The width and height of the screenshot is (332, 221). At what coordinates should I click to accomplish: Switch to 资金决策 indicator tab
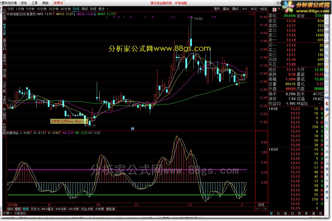point(87,209)
